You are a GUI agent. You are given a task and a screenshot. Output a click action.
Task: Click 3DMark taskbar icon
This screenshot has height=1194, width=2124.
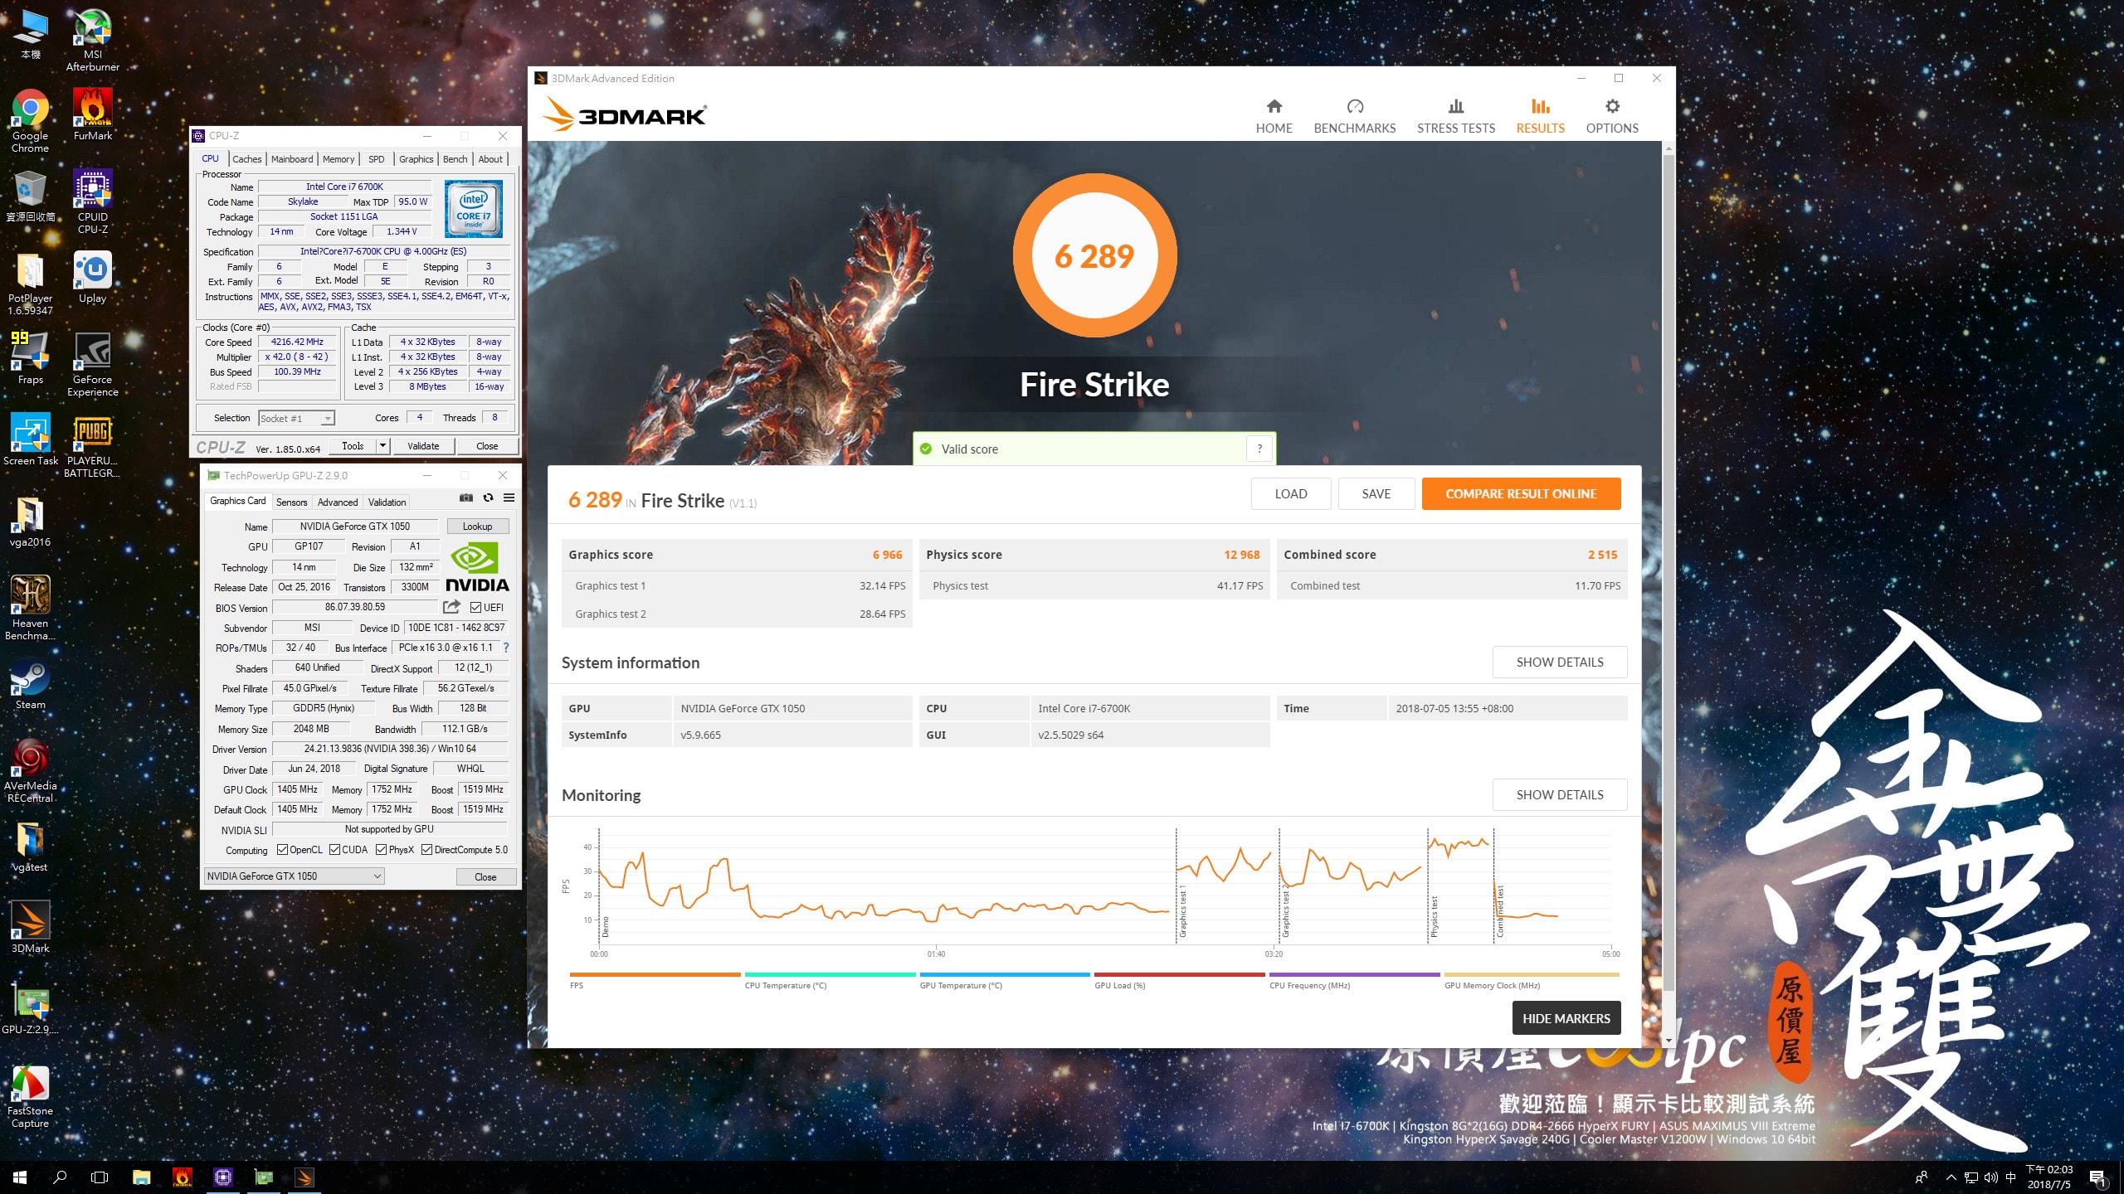pos(304,1177)
